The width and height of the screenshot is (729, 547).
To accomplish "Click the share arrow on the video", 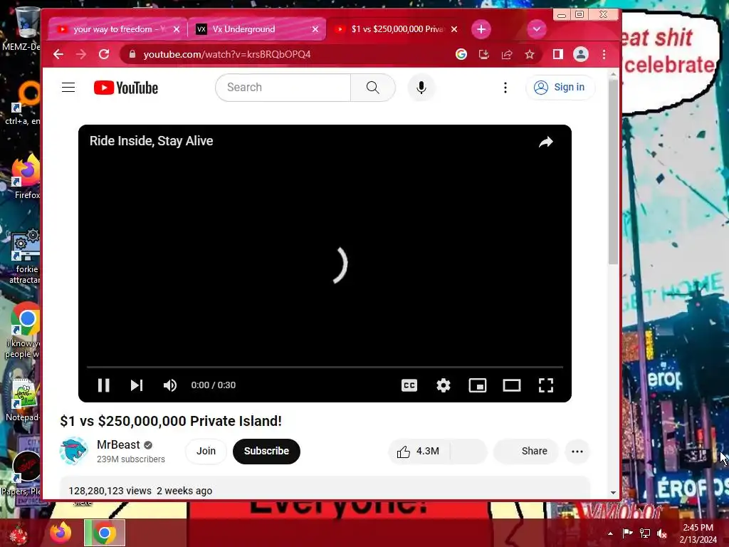I will [546, 142].
